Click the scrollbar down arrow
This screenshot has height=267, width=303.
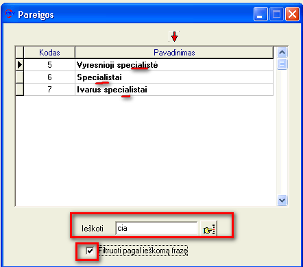(x=282, y=201)
